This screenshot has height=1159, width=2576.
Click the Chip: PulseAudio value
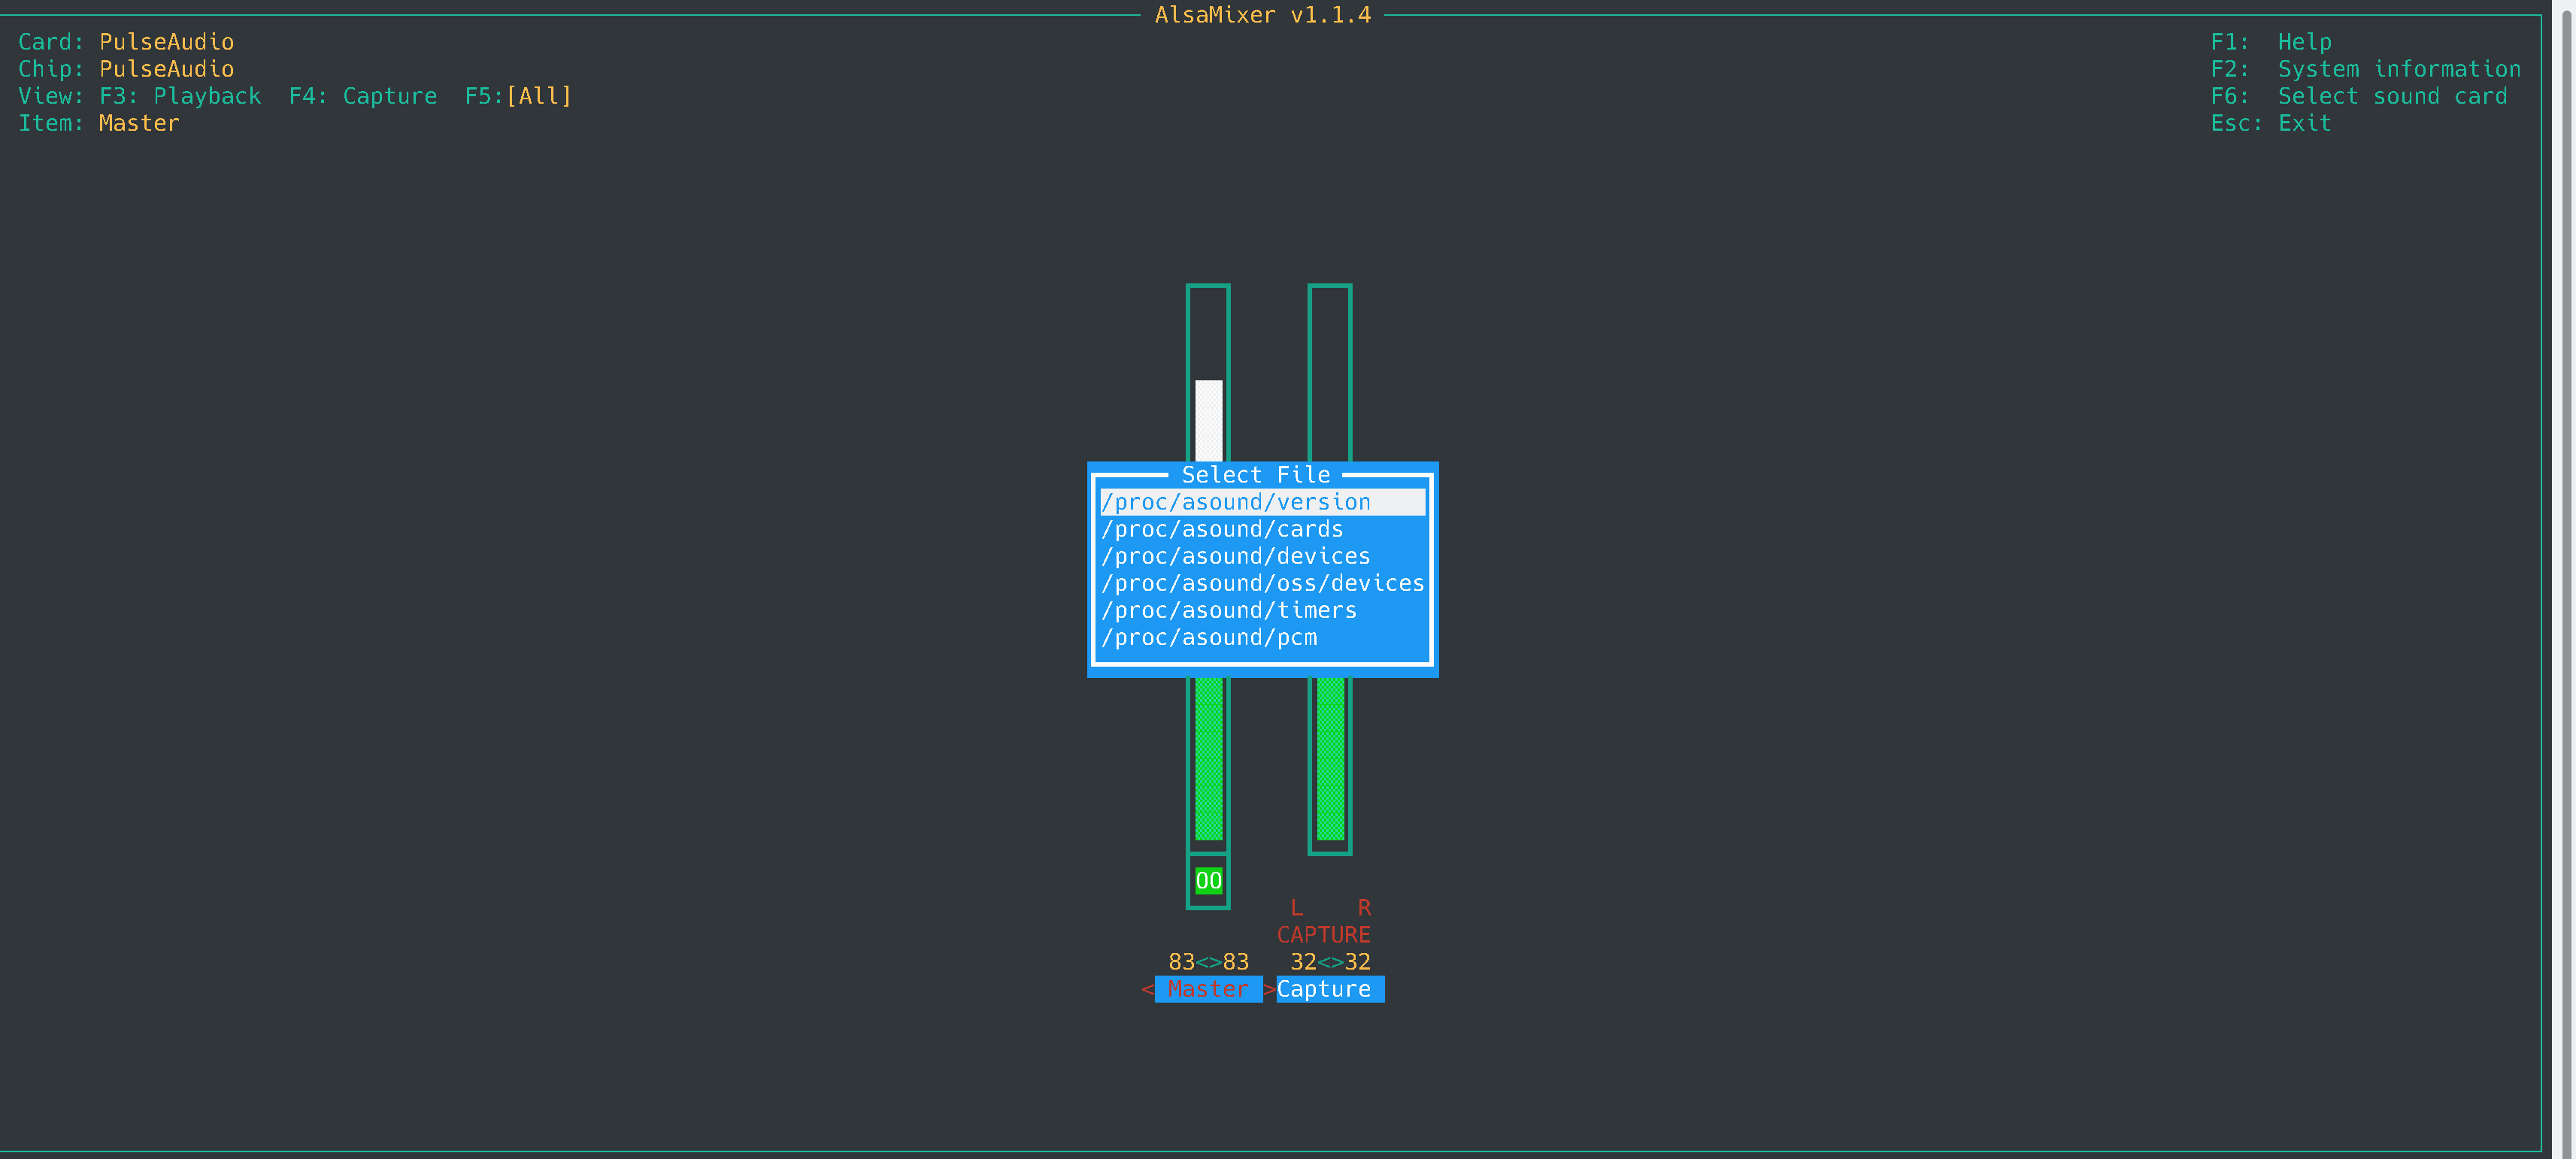point(166,69)
